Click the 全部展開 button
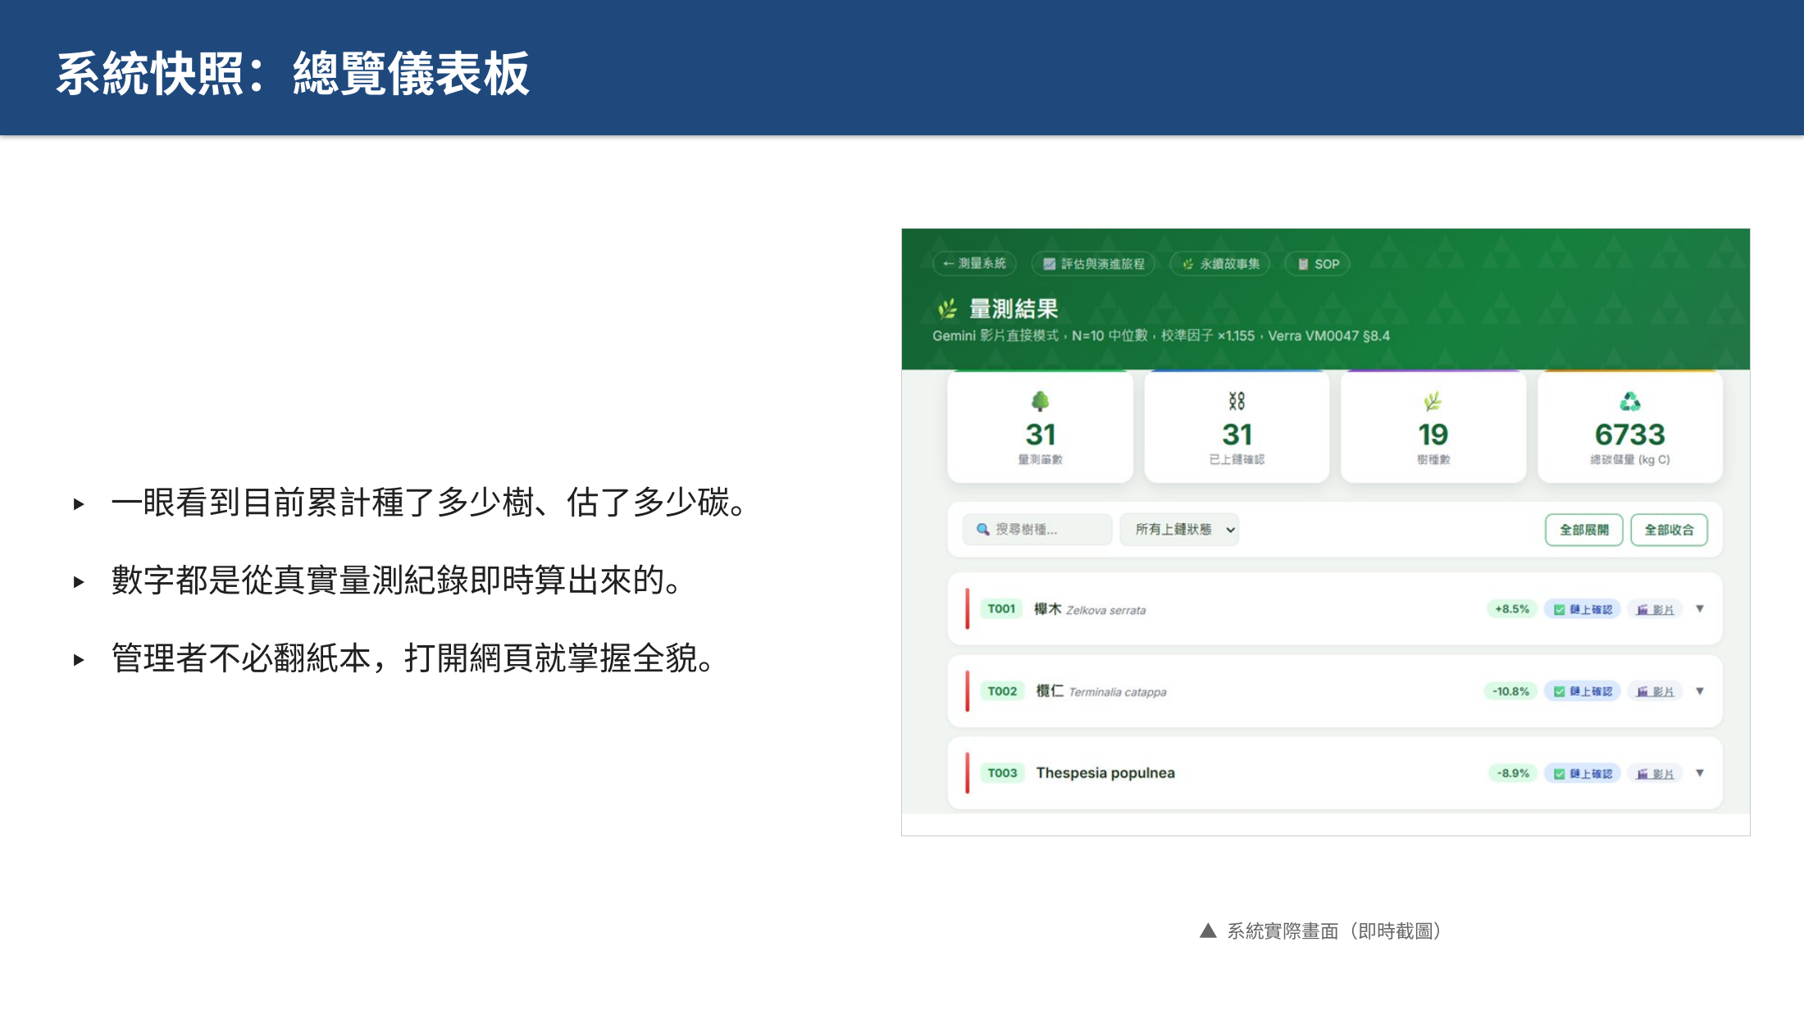Viewport: 1804px width, 1015px height. (x=1584, y=530)
